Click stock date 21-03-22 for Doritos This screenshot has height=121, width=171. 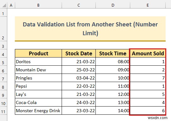[79, 62]
